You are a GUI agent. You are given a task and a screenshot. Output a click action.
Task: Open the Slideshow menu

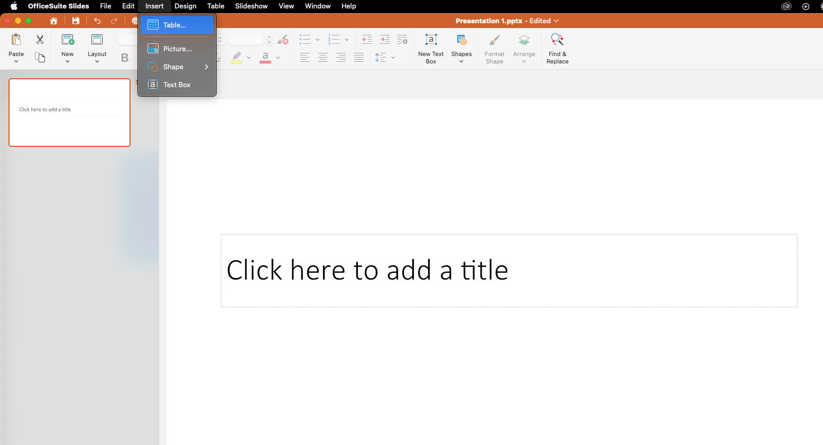coord(251,6)
